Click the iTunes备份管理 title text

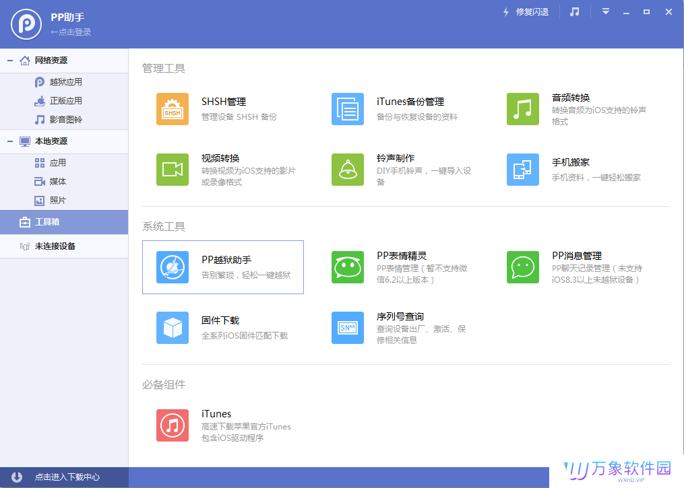click(410, 102)
